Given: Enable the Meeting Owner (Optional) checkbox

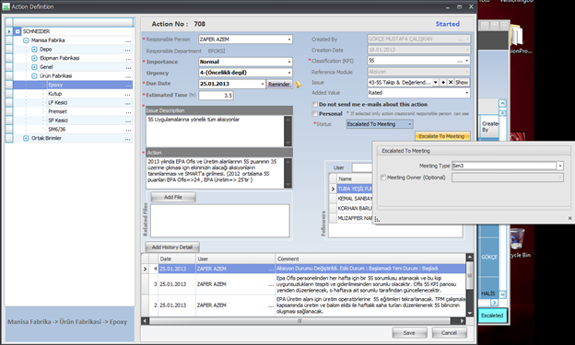Looking at the screenshot, I should coord(383,178).
